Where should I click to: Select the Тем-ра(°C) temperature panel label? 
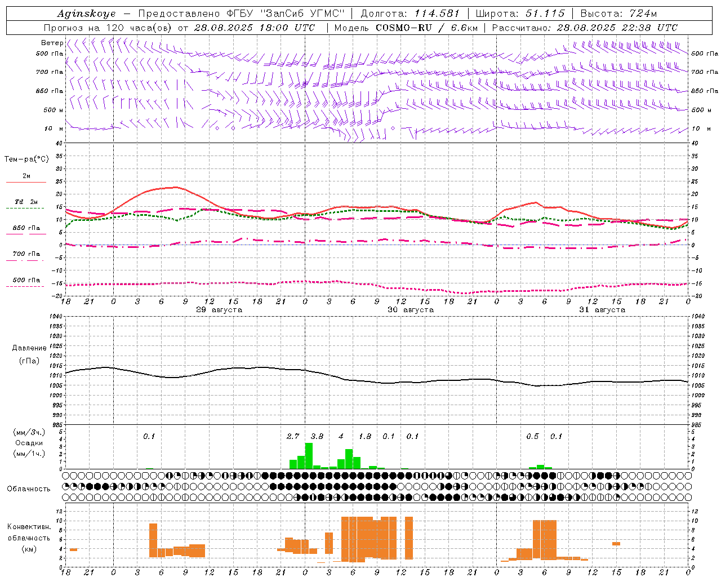pos(26,159)
